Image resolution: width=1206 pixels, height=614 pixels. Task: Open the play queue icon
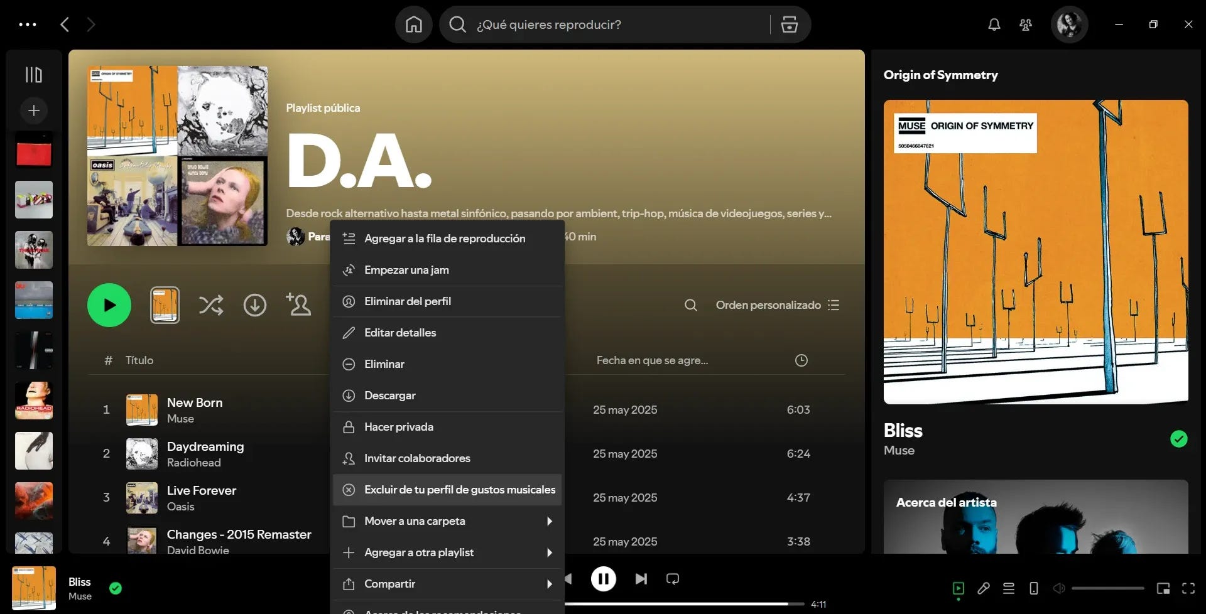click(x=1009, y=588)
